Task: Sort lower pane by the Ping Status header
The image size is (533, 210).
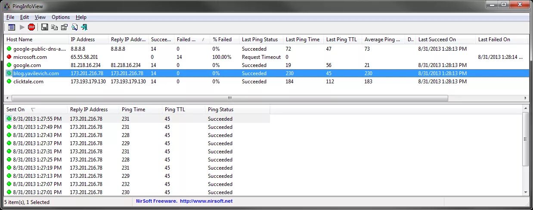Action: (238, 110)
